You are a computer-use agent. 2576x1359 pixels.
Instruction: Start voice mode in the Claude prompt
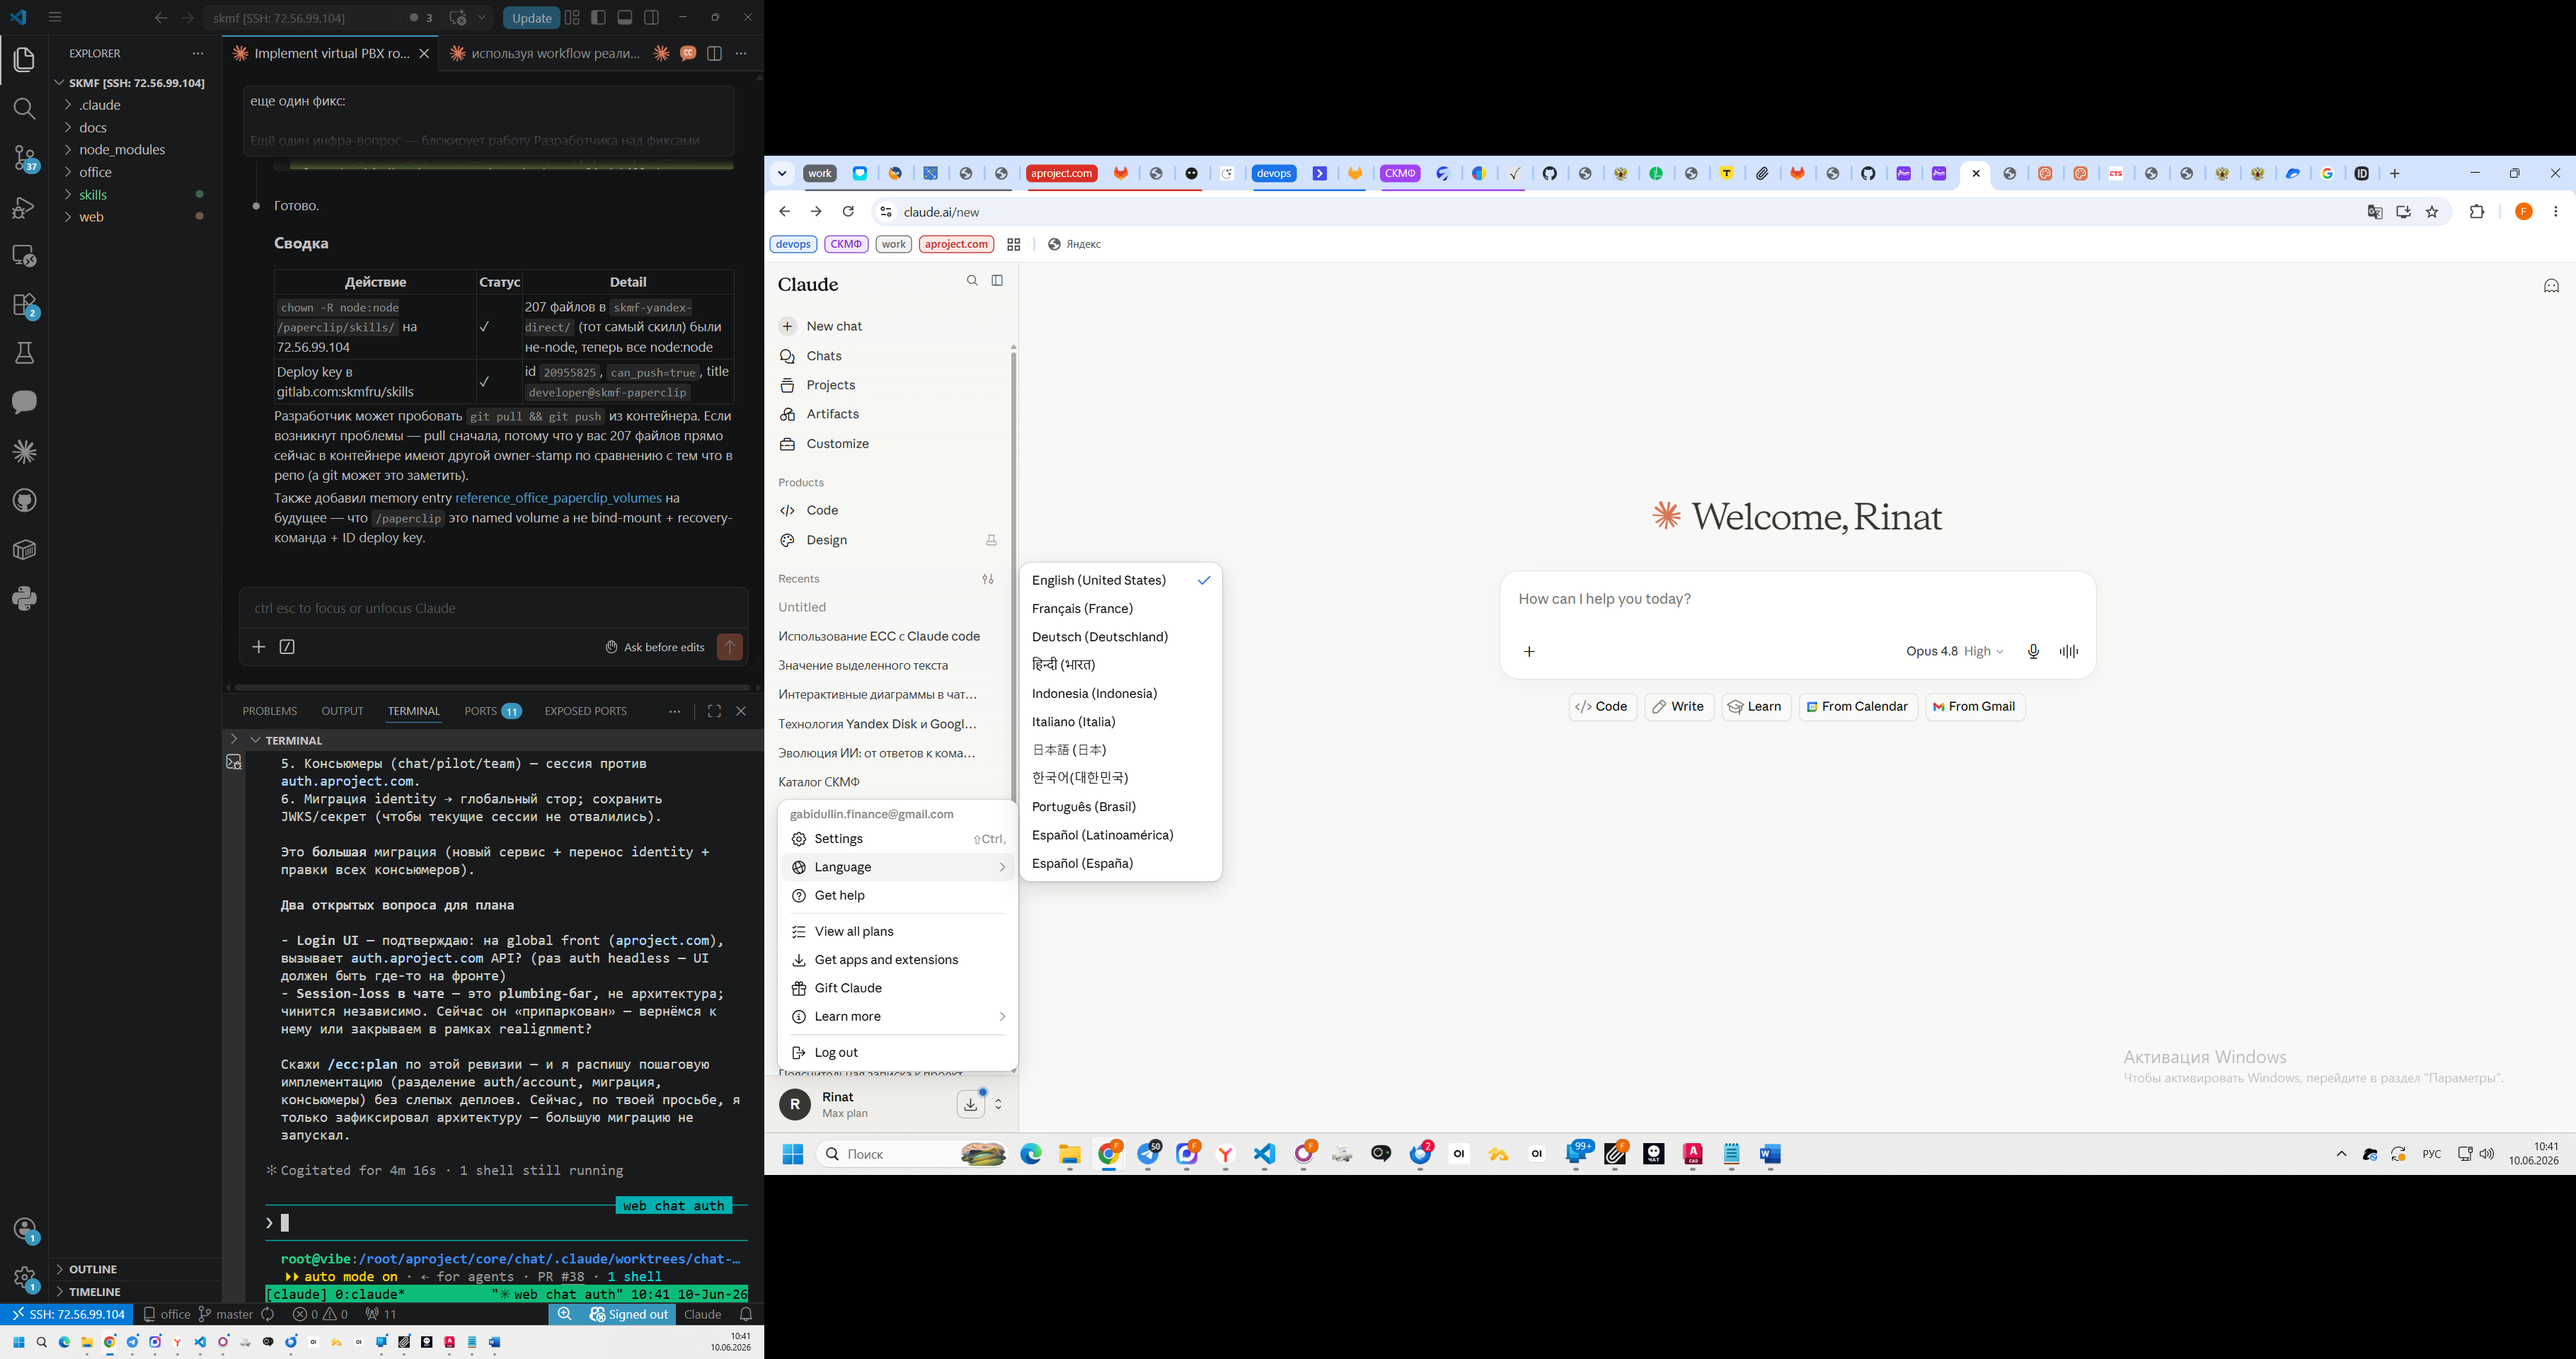tap(2069, 652)
